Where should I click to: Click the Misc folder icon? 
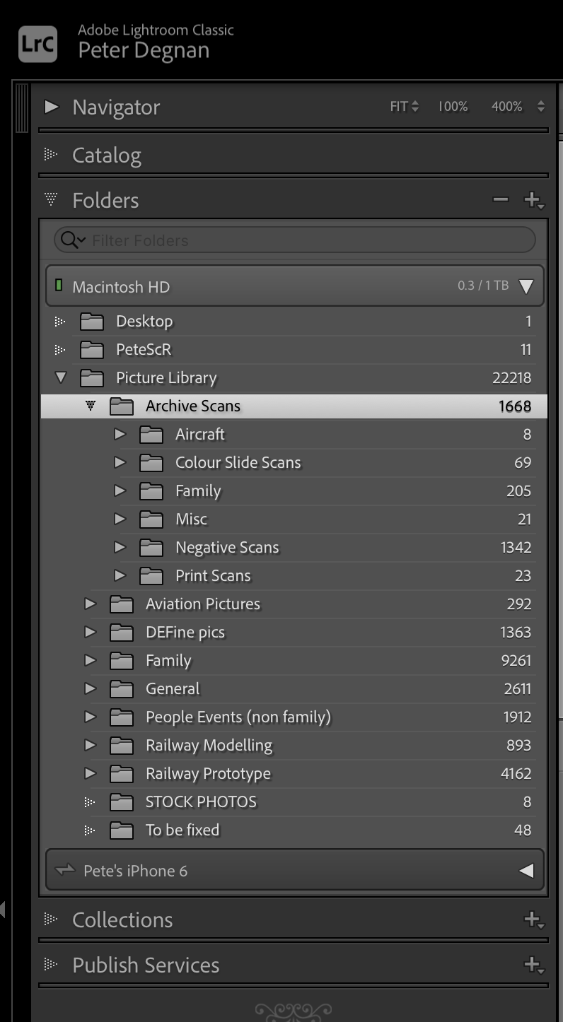[151, 519]
